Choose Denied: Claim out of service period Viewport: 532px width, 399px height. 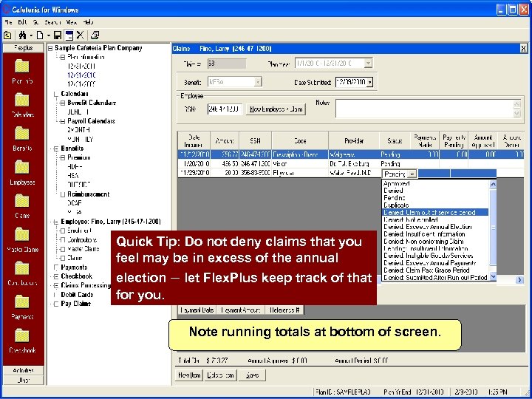pyautogui.click(x=435, y=212)
